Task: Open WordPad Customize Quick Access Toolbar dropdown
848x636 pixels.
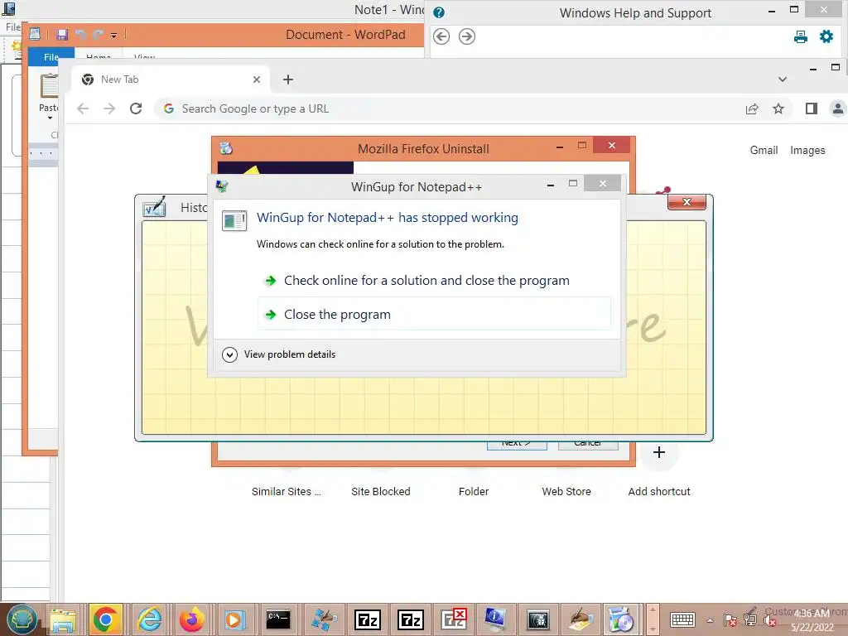Action: [x=113, y=35]
